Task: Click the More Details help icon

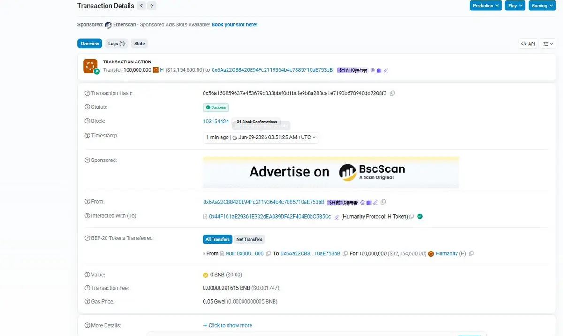Action: click(87, 325)
